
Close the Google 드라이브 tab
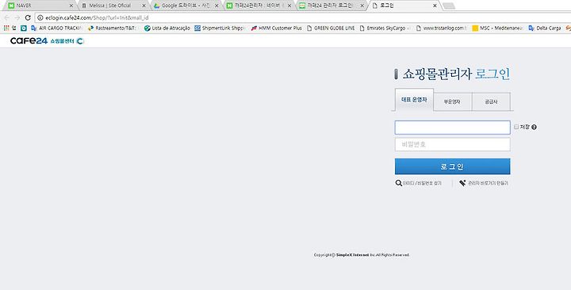(217, 6)
